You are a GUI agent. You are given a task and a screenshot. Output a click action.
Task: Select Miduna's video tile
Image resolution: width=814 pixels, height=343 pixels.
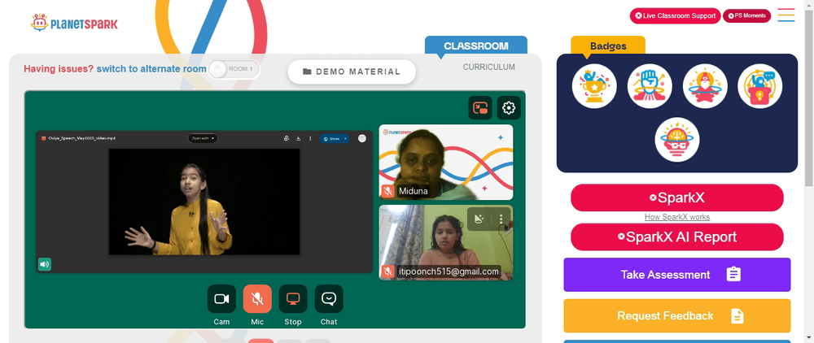[x=446, y=163]
